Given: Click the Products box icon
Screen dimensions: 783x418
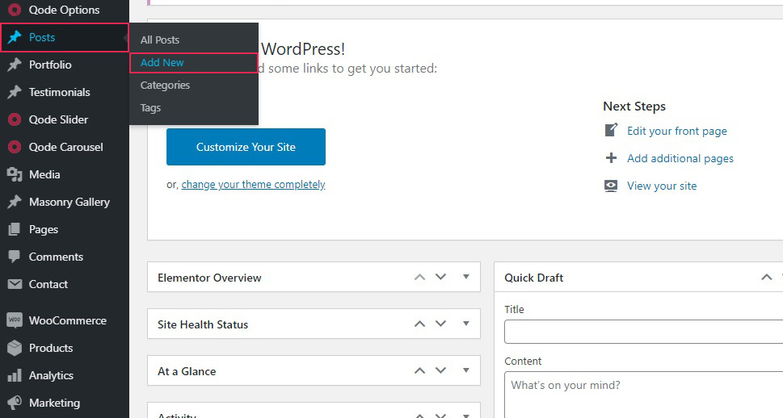Looking at the screenshot, I should 15,348.
